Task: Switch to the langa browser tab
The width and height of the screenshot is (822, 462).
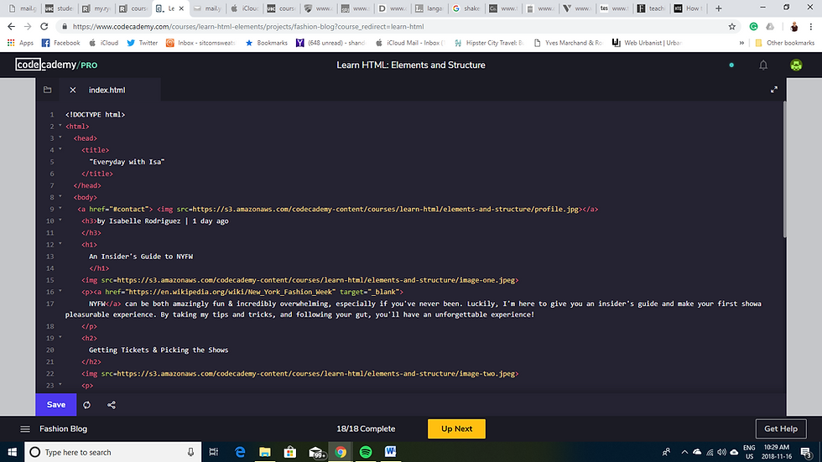Action: (x=429, y=8)
